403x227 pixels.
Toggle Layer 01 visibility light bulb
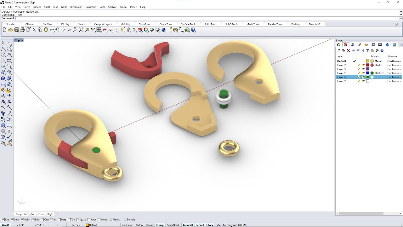[x=359, y=65]
